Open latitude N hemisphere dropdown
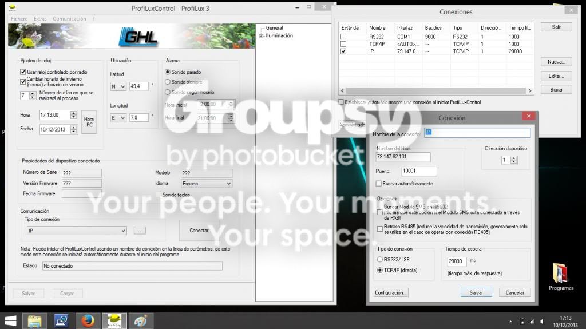The height and width of the screenshot is (329, 586). click(x=118, y=86)
